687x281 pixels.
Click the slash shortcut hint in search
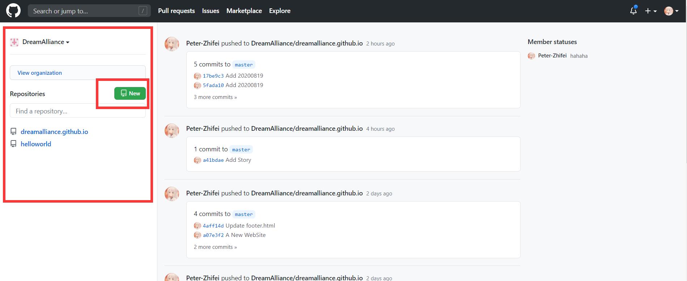pyautogui.click(x=143, y=11)
